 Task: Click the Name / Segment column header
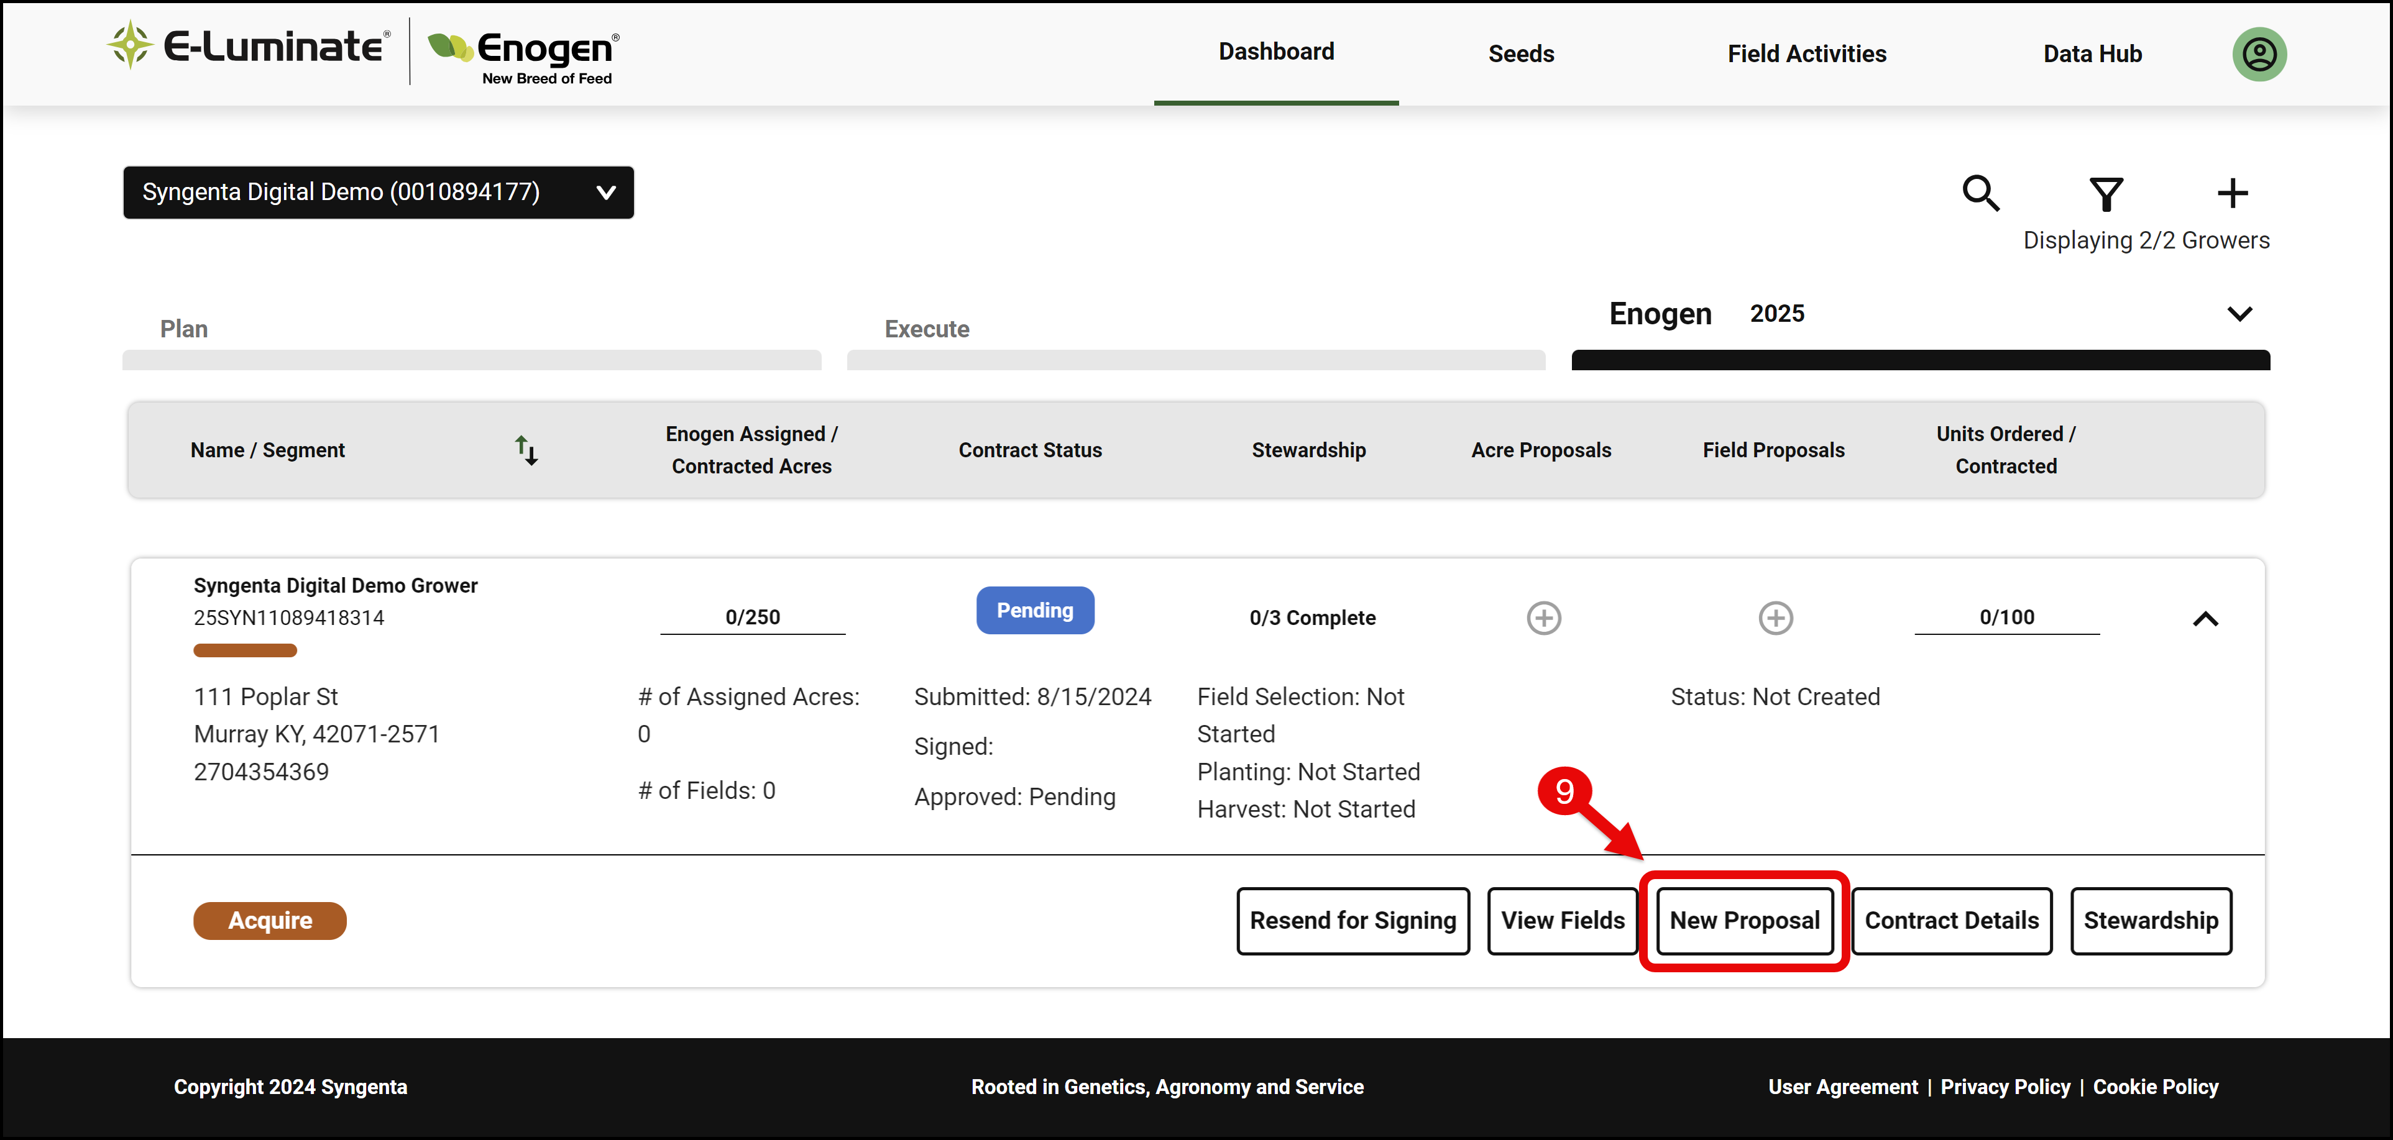coord(267,450)
